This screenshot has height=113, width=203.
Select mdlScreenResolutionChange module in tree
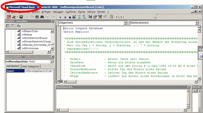36,41
